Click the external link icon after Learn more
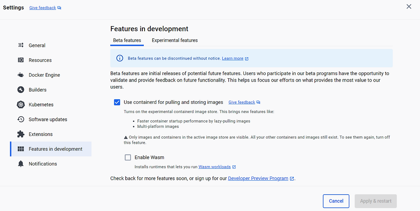The width and height of the screenshot is (420, 211). pos(247,59)
